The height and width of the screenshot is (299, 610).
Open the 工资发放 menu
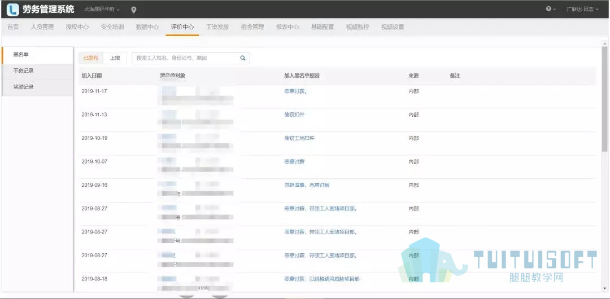pyautogui.click(x=217, y=27)
